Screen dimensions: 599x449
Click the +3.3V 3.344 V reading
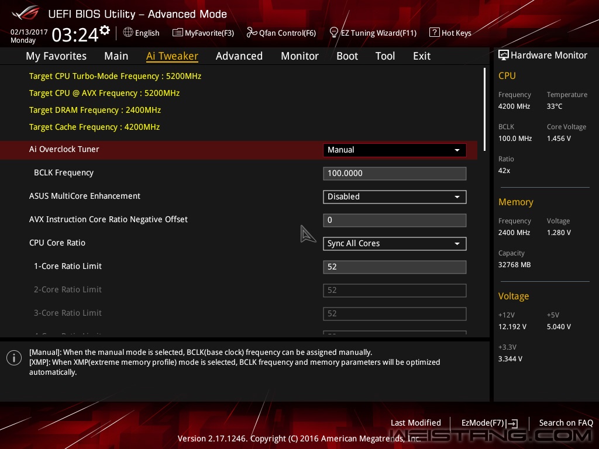[510, 359]
